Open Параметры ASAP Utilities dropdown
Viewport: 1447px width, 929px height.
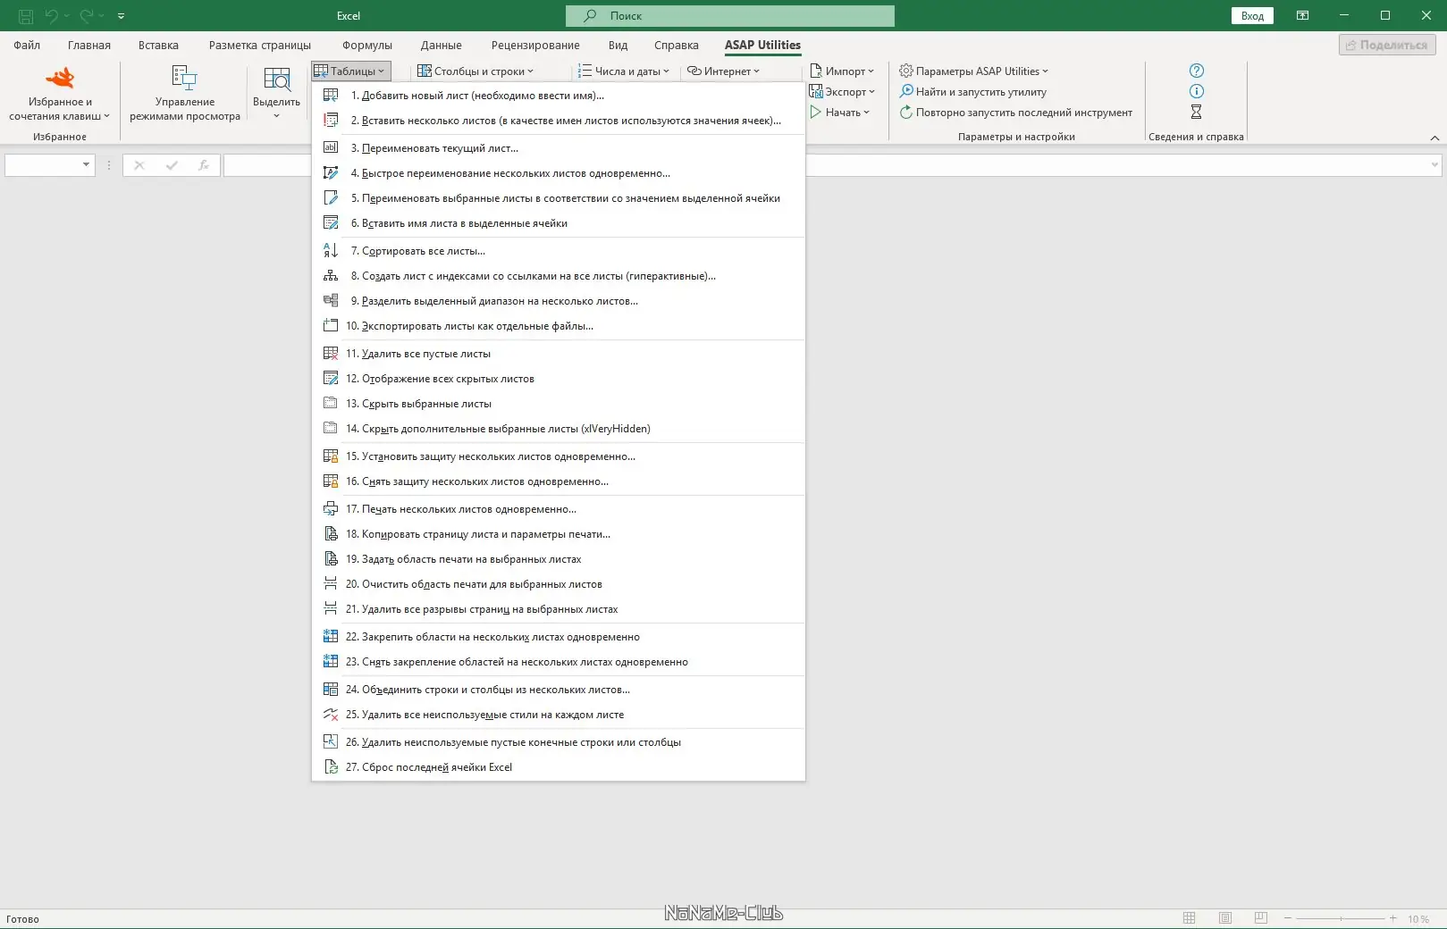973,71
